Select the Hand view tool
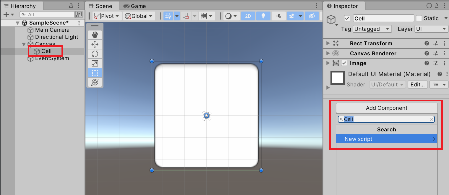This screenshot has width=449, height=195. (x=95, y=35)
